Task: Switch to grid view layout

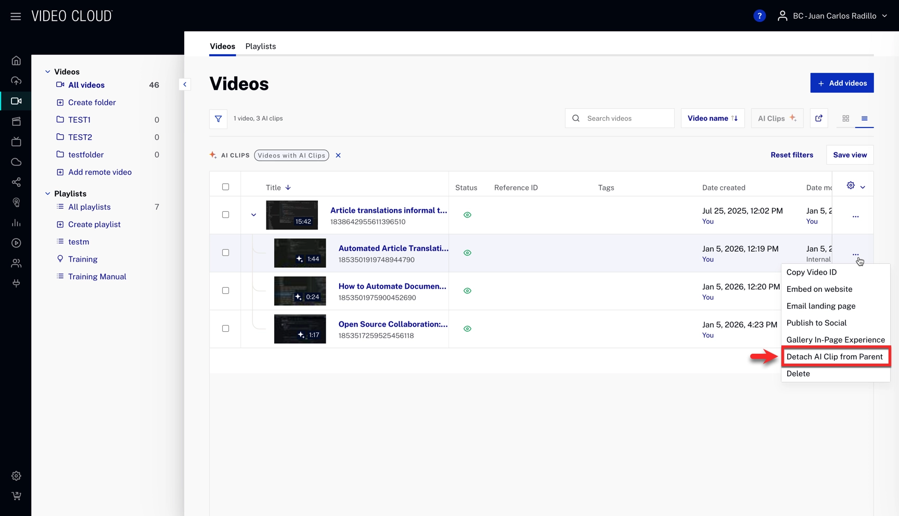Action: (x=845, y=119)
